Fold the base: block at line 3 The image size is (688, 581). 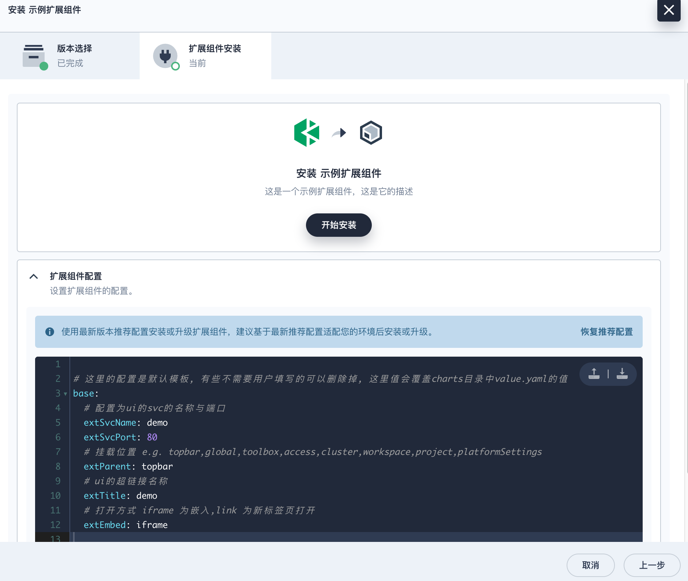point(65,394)
